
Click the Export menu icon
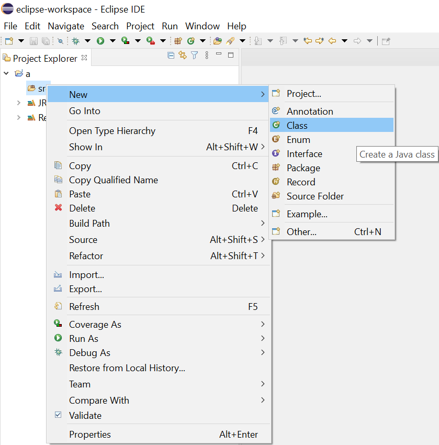[58, 288]
